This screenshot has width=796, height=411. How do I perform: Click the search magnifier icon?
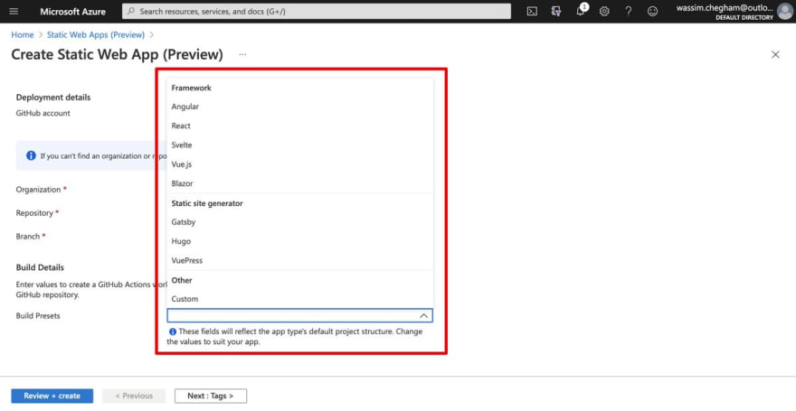131,11
